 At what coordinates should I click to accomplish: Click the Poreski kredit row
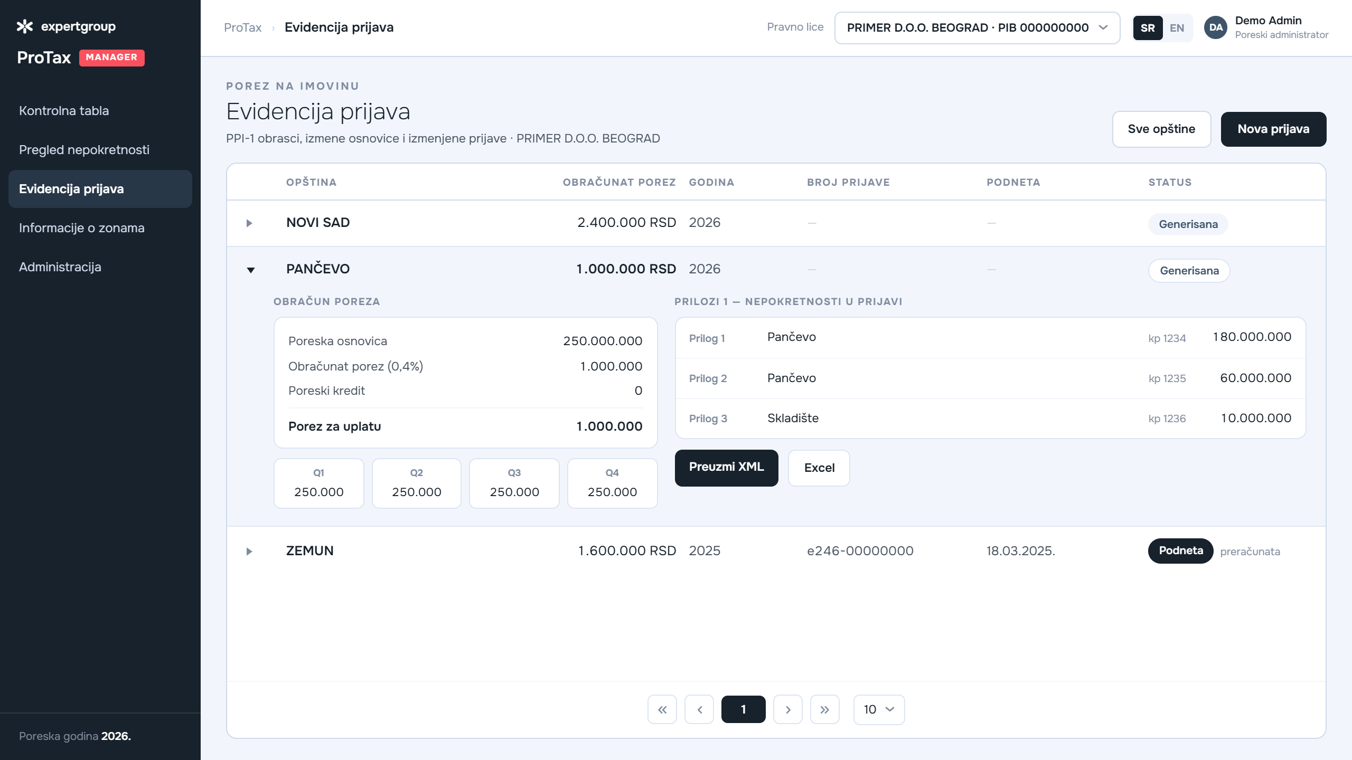(465, 391)
